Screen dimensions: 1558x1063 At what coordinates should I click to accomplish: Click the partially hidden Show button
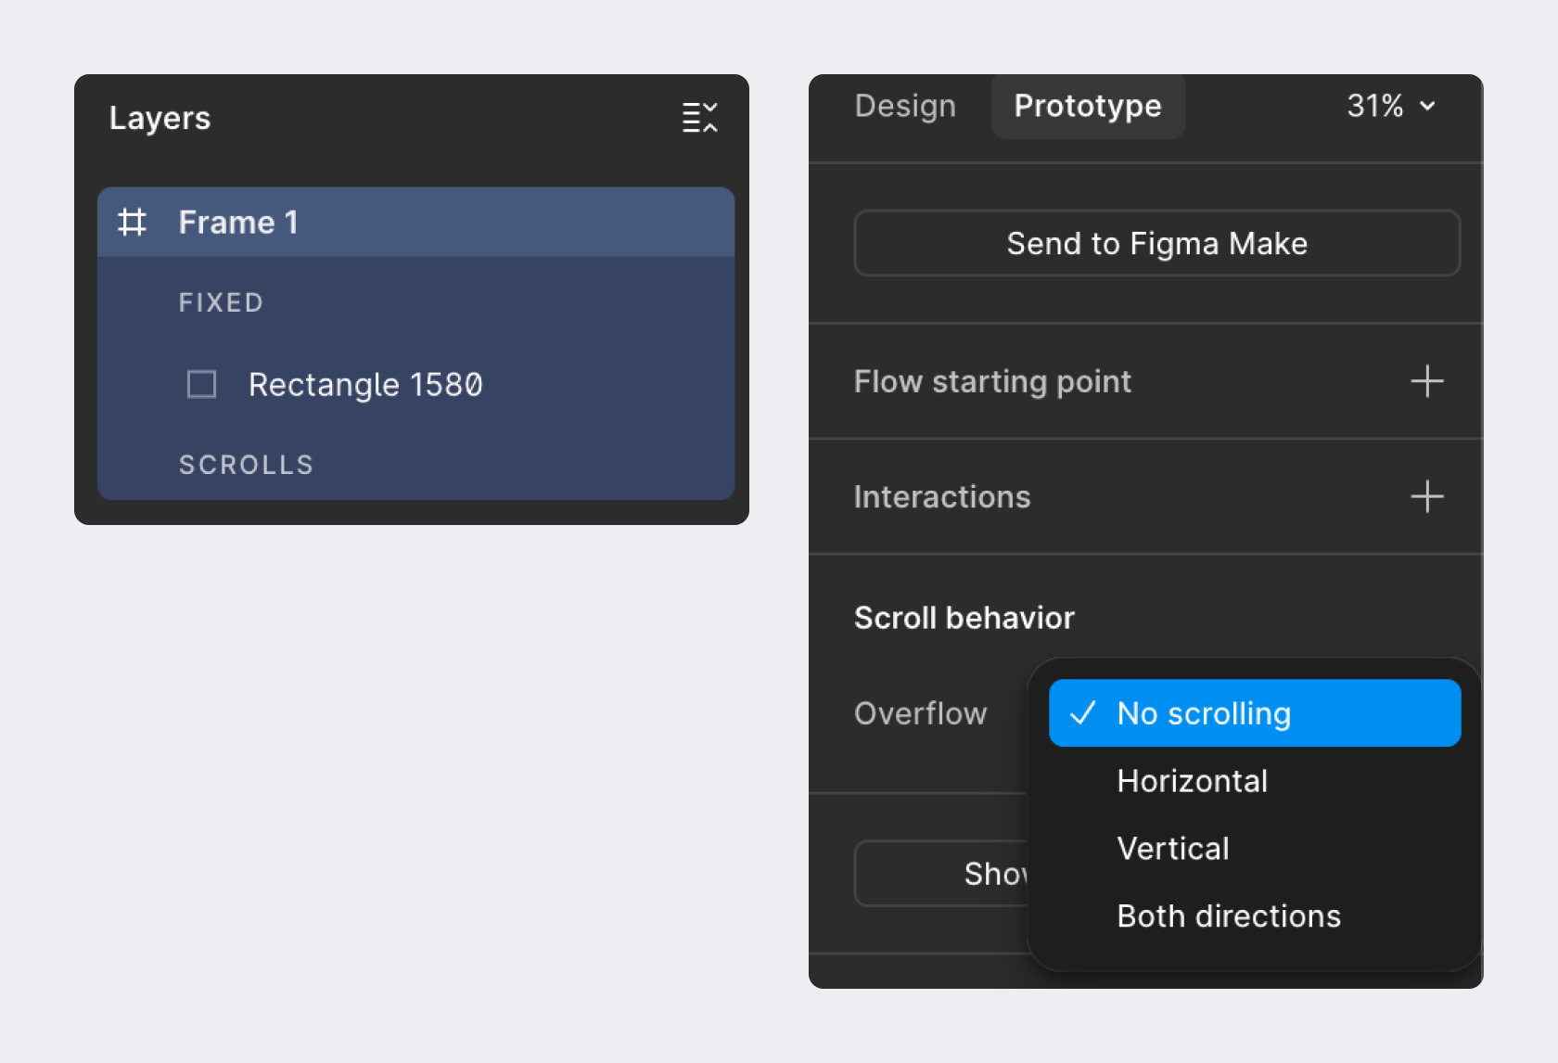coord(941,874)
